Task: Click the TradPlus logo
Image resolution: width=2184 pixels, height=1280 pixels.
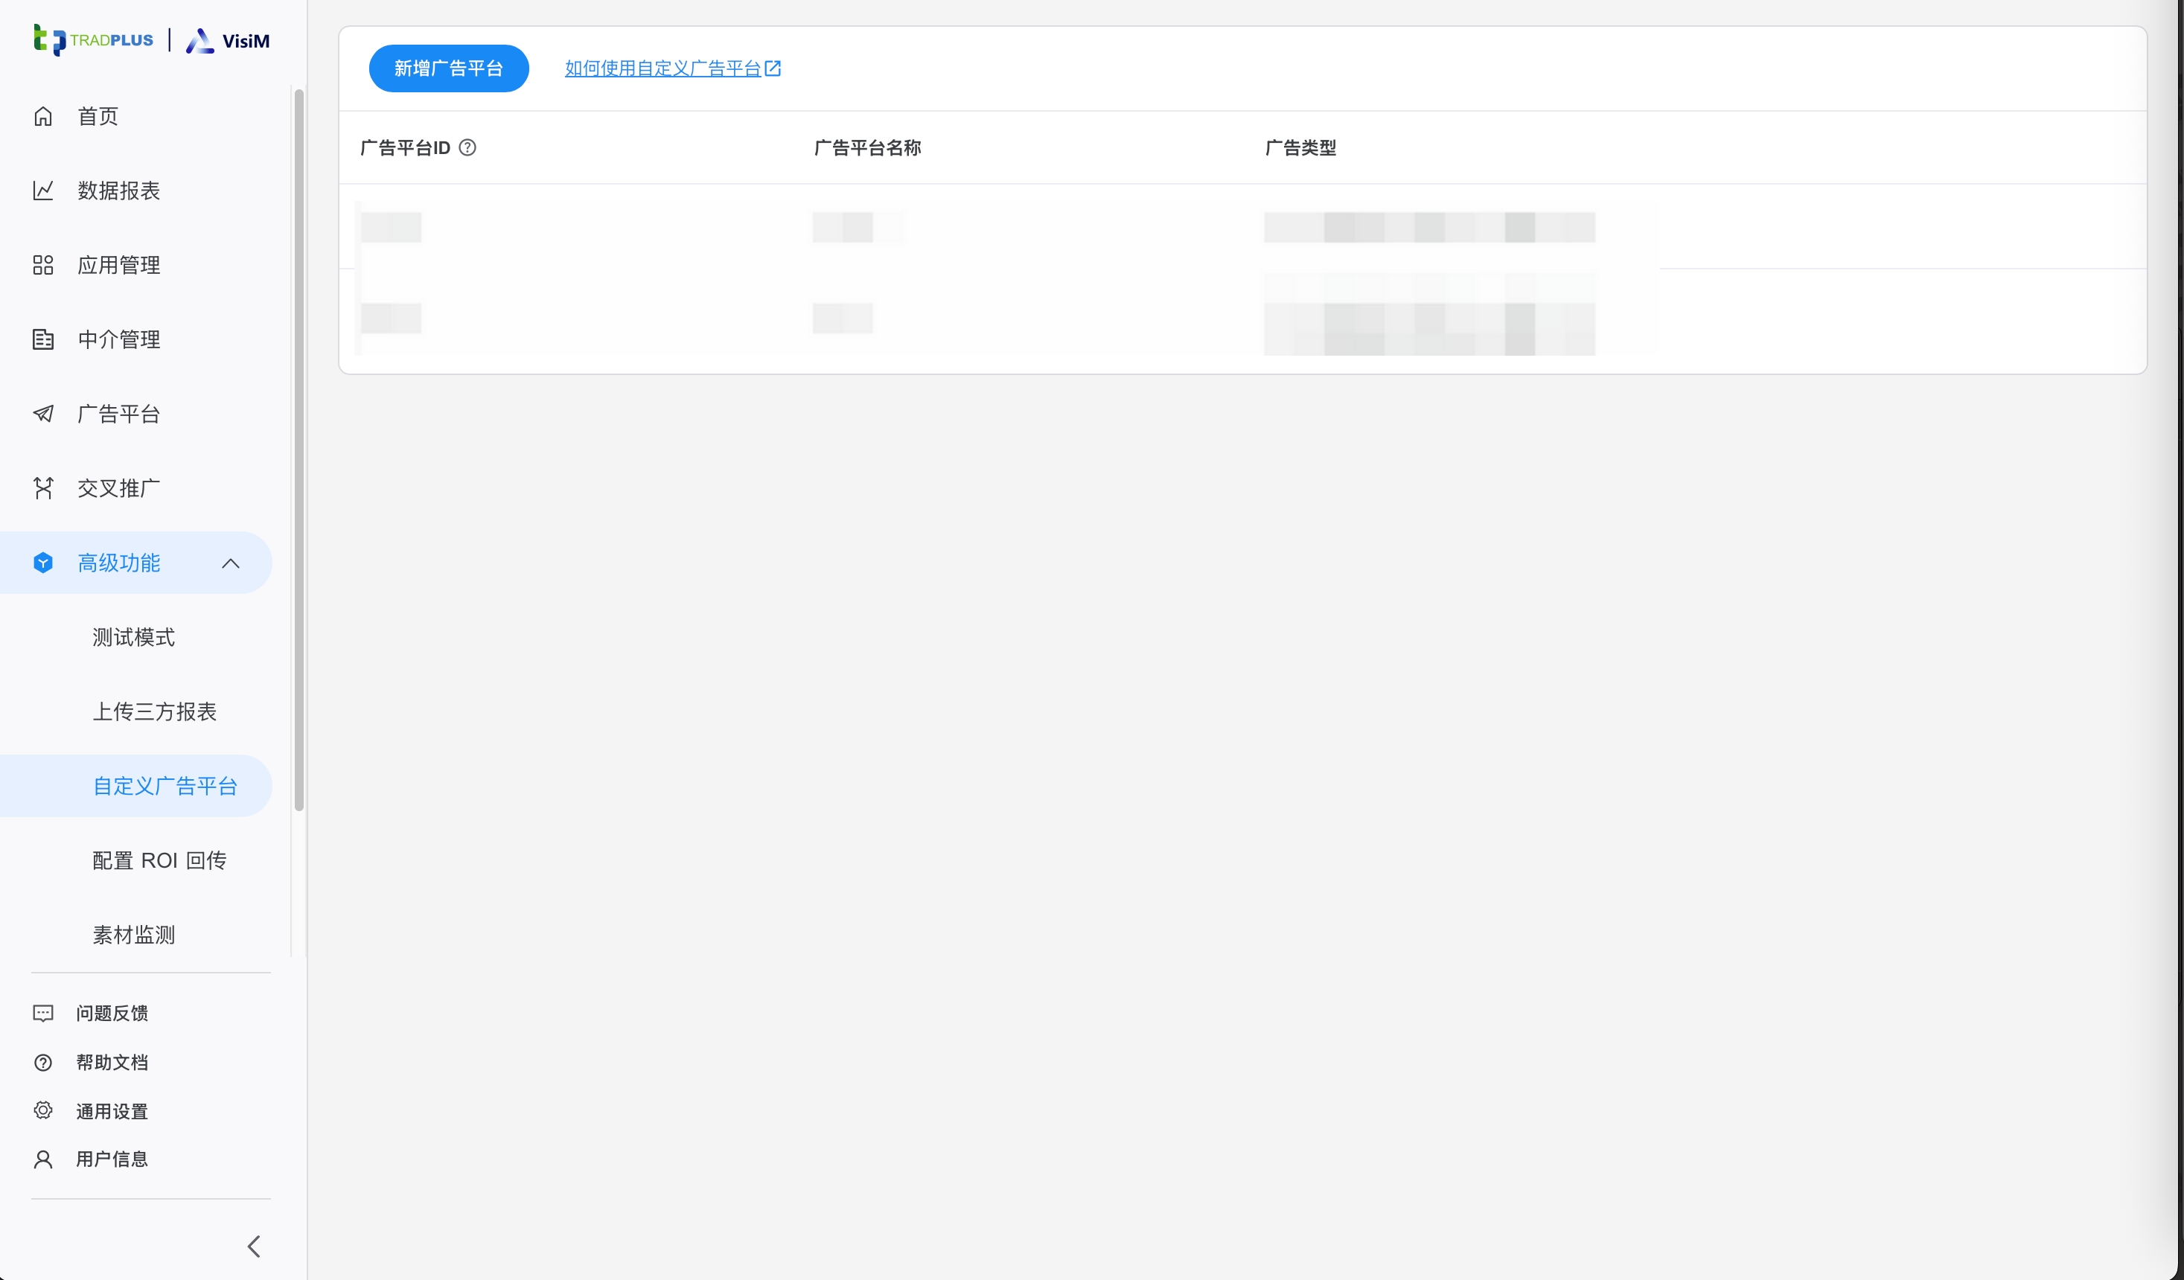Action: [93, 39]
